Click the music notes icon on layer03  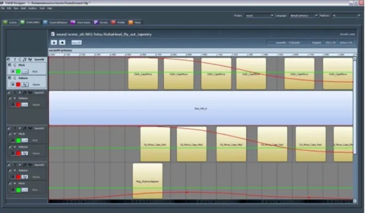24,165
